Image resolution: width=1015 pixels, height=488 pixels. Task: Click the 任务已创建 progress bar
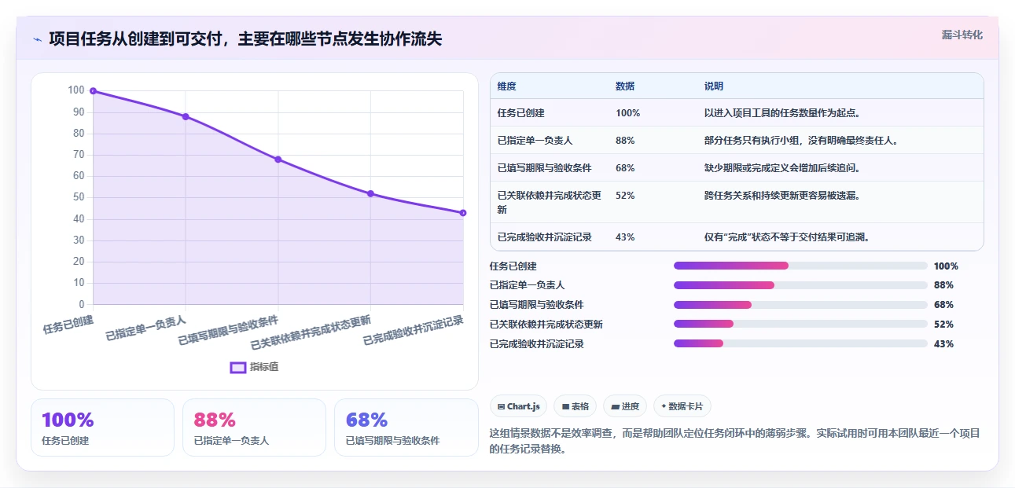coord(800,266)
